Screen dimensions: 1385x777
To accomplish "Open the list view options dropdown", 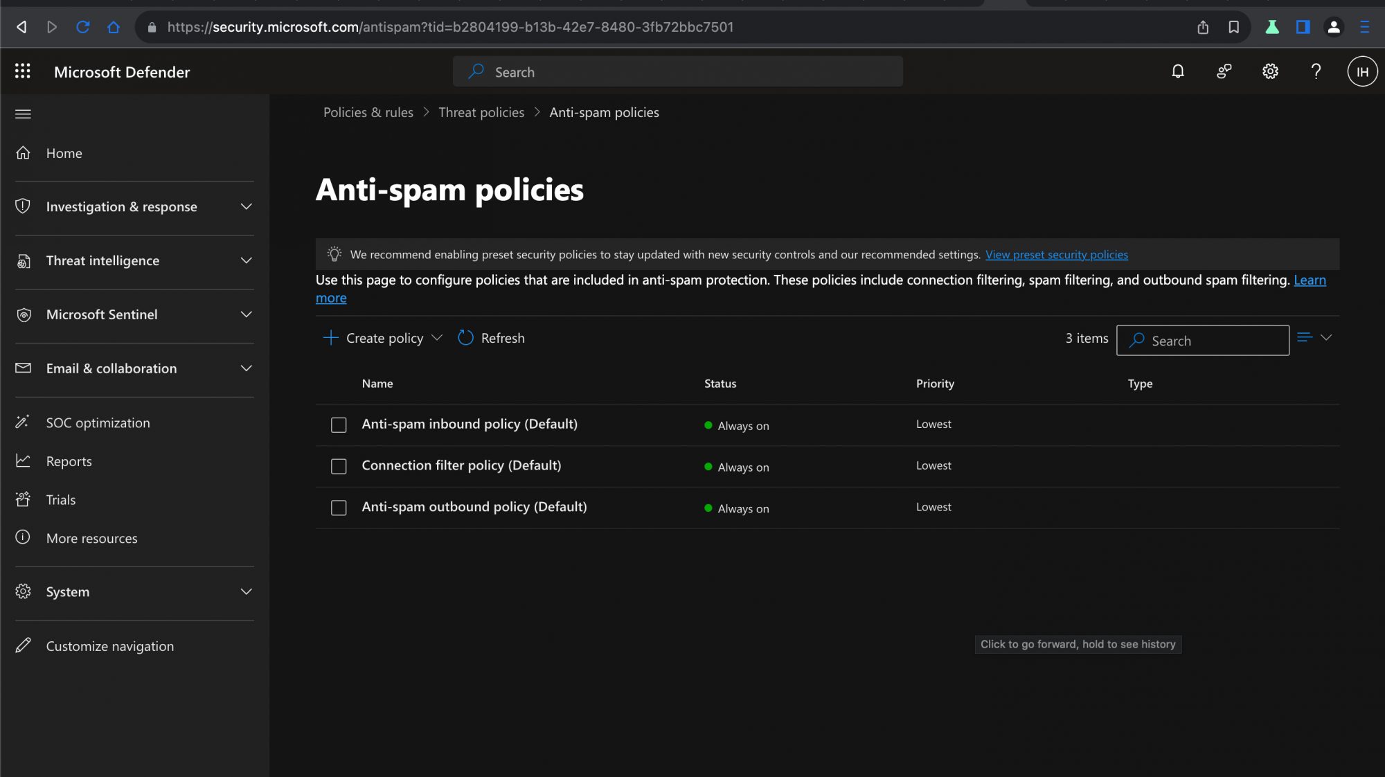I will [1314, 338].
